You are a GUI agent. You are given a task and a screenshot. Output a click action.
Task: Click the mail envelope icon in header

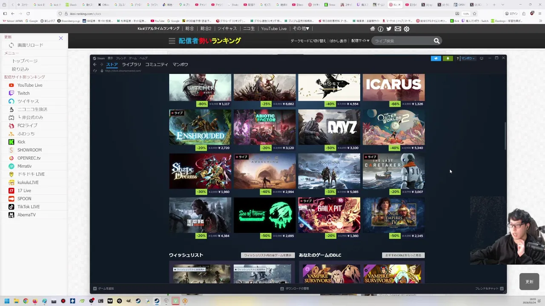click(x=398, y=29)
